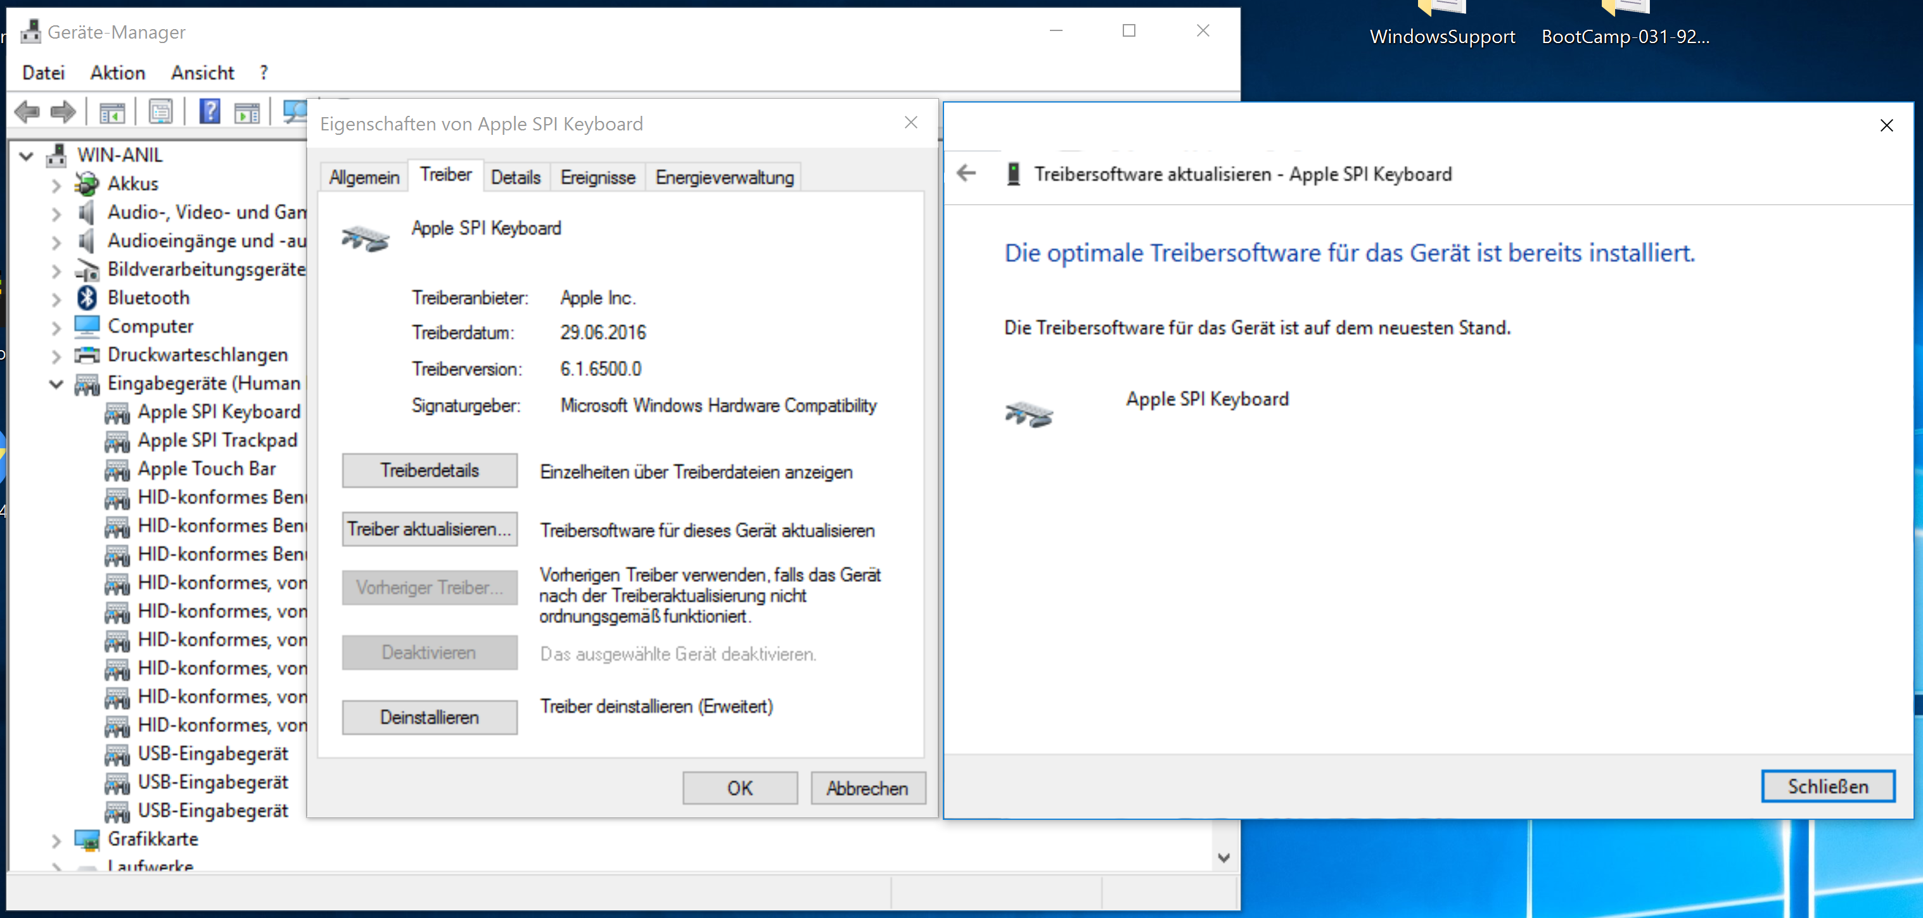Screen dimensions: 1923x918
Task: Click the grayed forward arrow toolbar icon
Action: click(x=63, y=112)
